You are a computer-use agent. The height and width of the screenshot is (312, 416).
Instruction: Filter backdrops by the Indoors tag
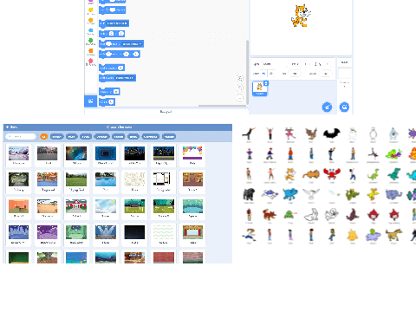[118, 136]
